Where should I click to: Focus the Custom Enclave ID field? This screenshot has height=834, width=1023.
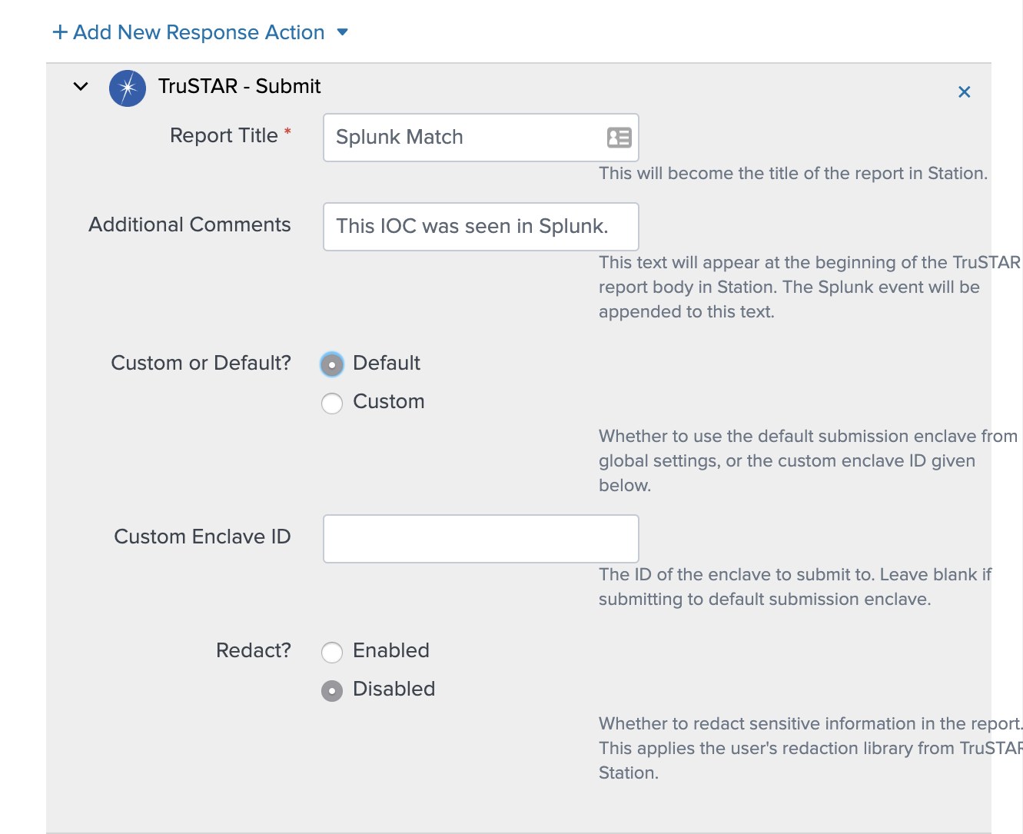pyautogui.click(x=481, y=539)
